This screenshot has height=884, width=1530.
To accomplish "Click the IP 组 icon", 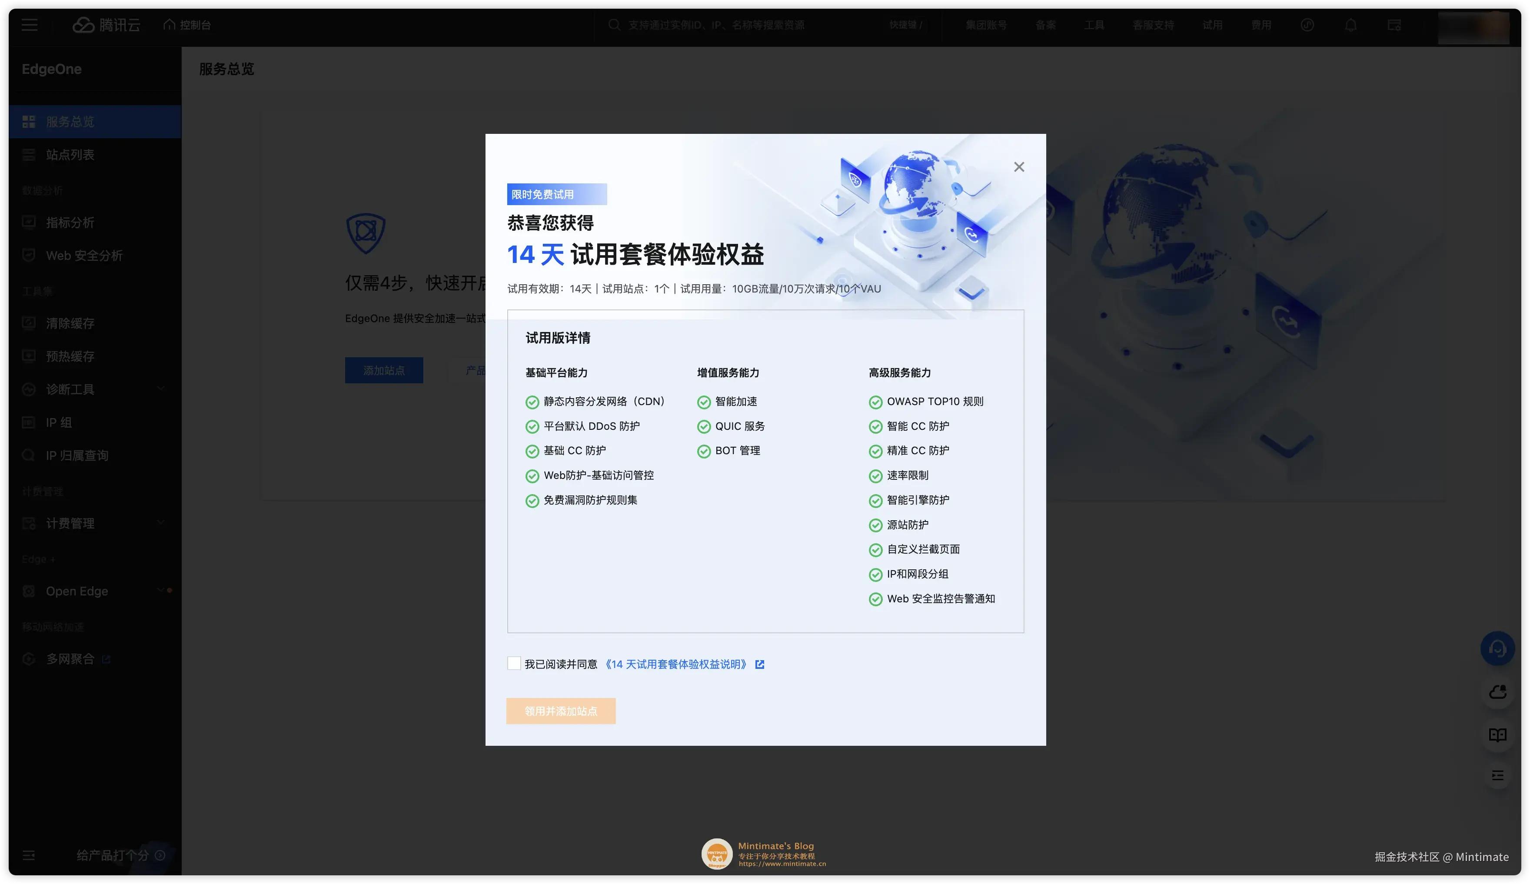I will [29, 422].
